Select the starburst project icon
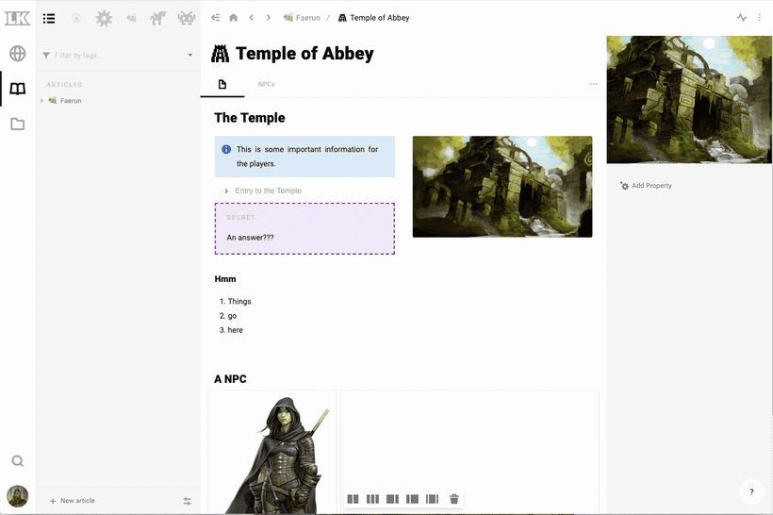 pyautogui.click(x=104, y=19)
